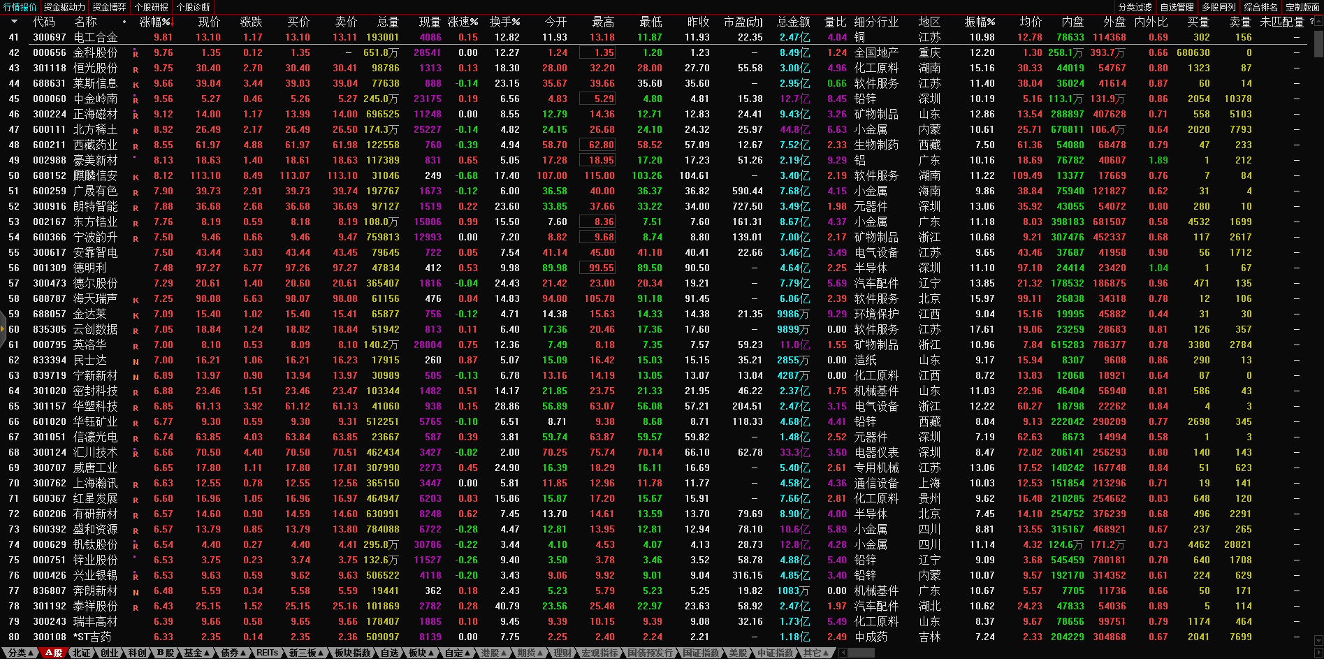Image resolution: width=1324 pixels, height=659 pixels.
Task: Sort by 涨幅% column header
Action: coord(154,22)
